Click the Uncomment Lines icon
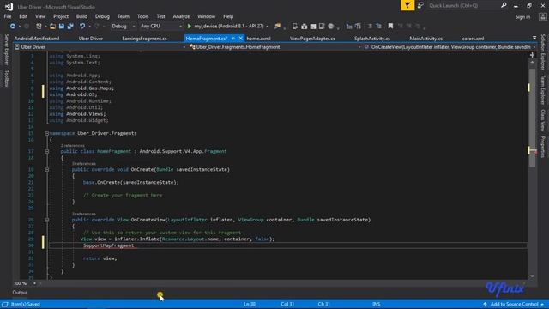This screenshot has width=549, height=309. 379,27
